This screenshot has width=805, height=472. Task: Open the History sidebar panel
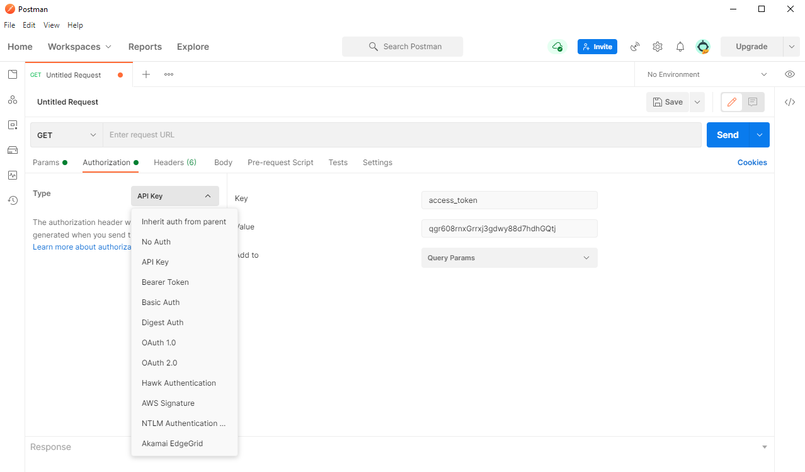12,200
